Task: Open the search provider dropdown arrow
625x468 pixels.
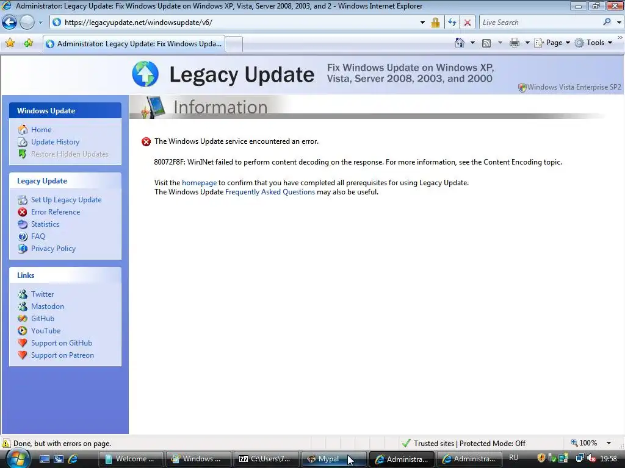Action: click(x=619, y=23)
